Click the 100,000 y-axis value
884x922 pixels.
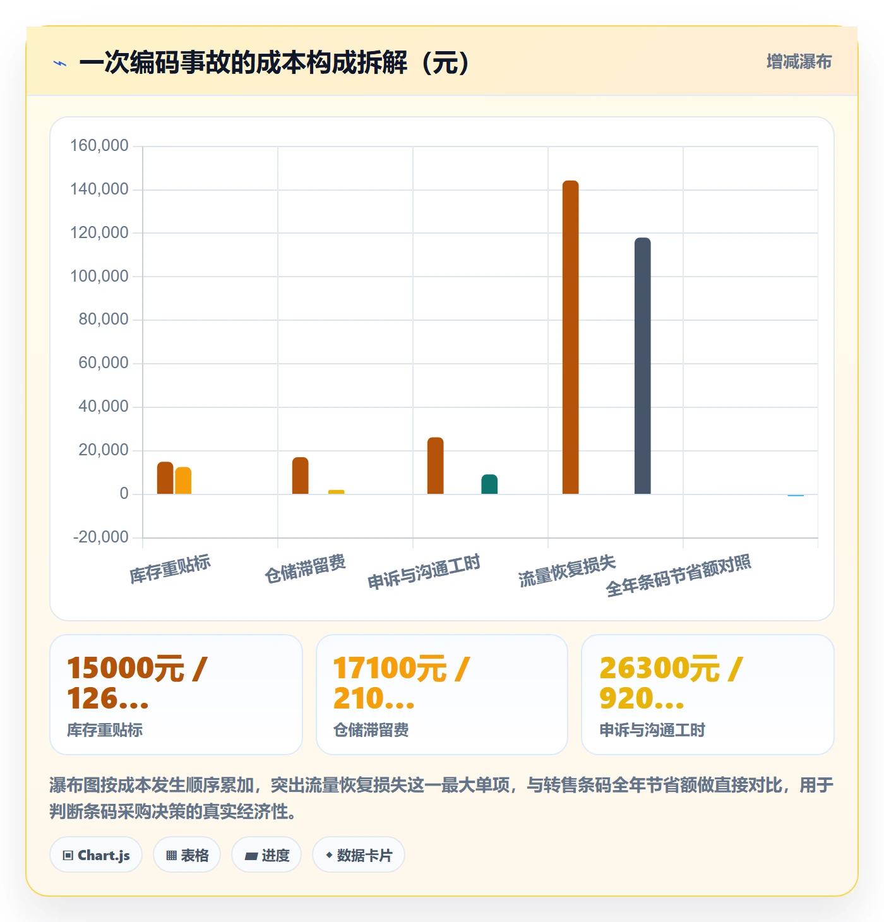(x=99, y=277)
